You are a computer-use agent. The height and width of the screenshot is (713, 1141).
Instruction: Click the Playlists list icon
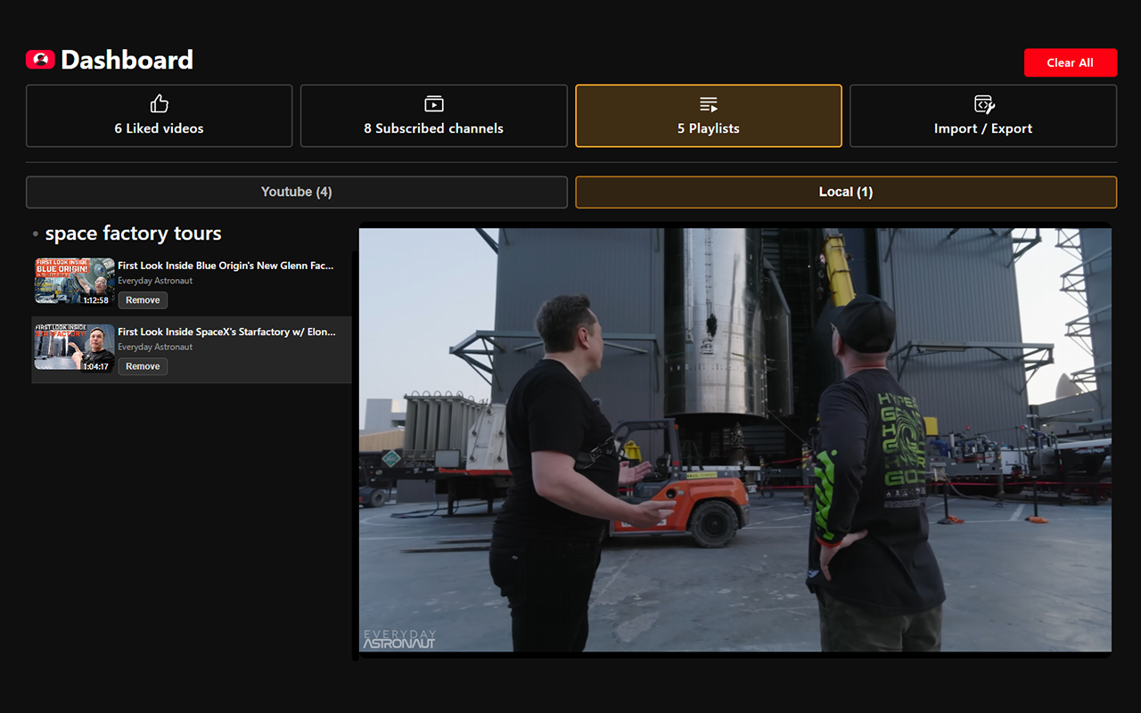coord(708,103)
